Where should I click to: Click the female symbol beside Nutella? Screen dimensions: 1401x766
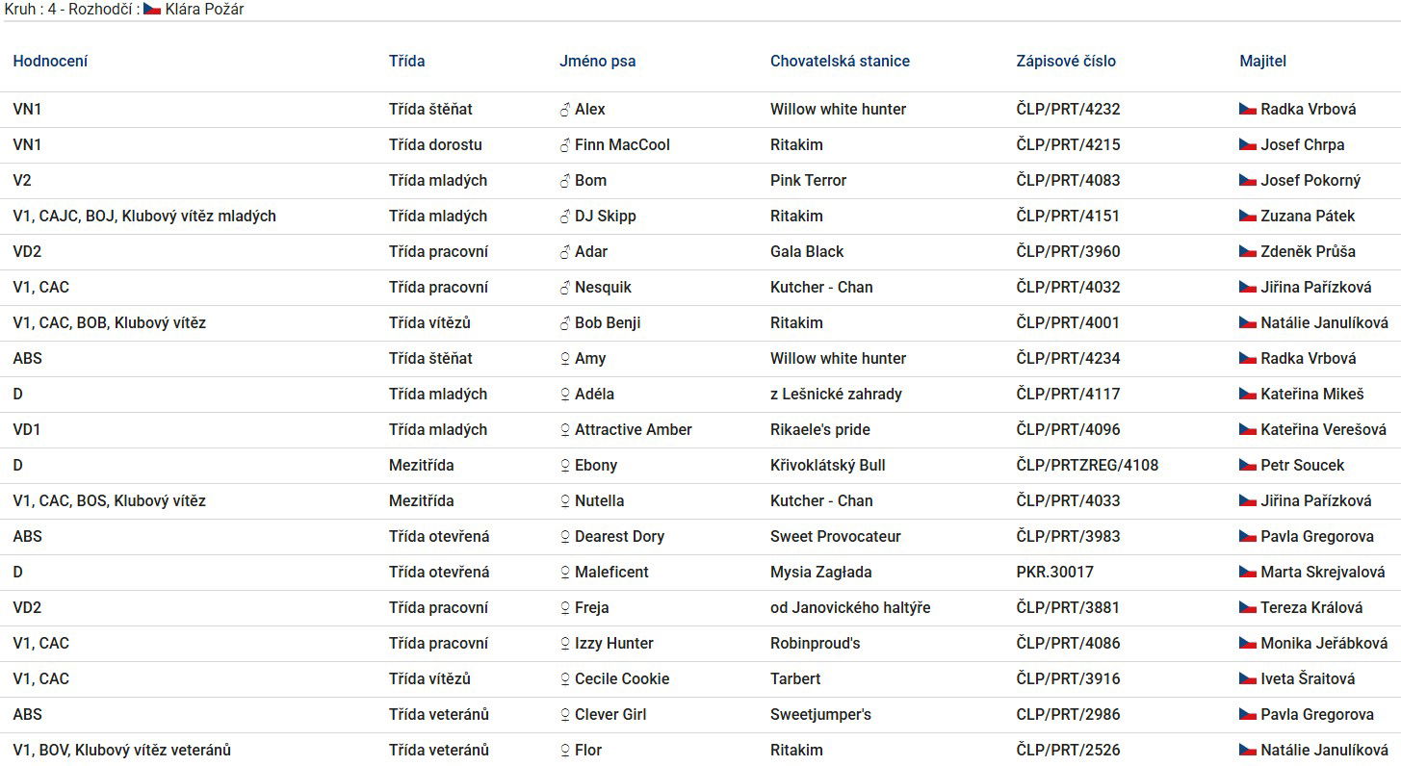[565, 501]
